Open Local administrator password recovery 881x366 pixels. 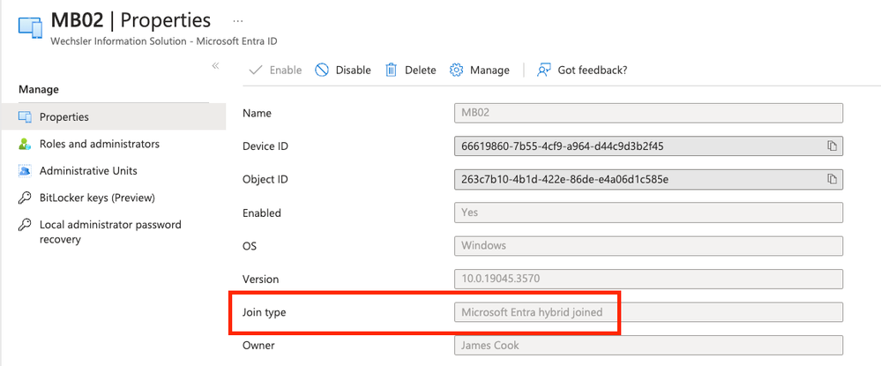coord(113,232)
